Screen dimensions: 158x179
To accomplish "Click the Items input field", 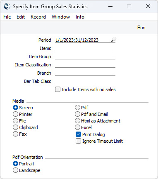I will (x=85, y=48).
